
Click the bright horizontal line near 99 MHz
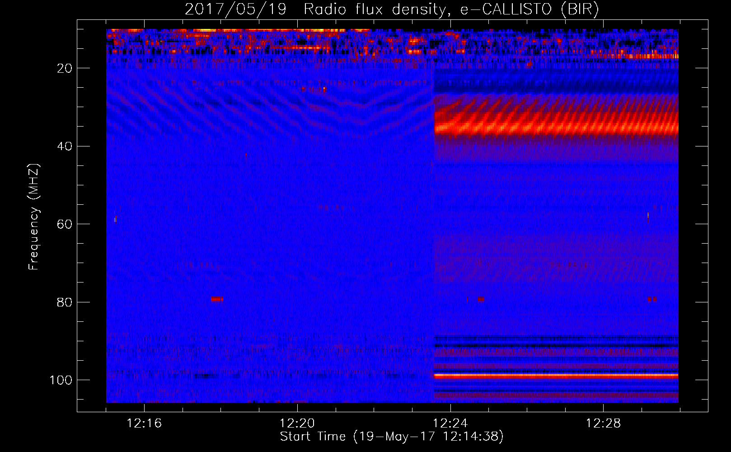pyautogui.click(x=556, y=376)
